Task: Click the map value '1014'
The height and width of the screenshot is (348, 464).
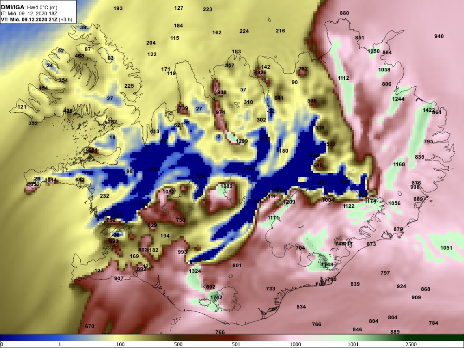Action: point(51,180)
